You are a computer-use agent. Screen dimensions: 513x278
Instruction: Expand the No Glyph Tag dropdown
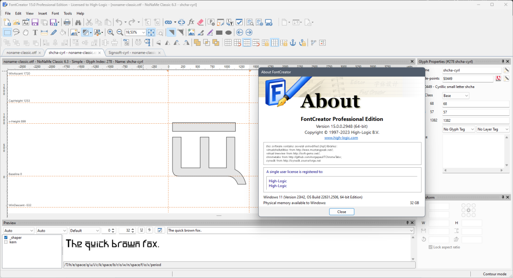[458, 129]
